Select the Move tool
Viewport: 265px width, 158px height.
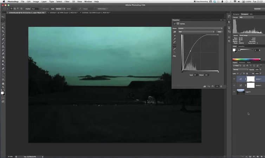pos(3,17)
